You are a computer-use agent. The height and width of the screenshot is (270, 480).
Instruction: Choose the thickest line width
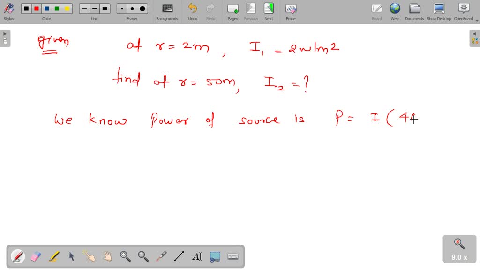click(x=105, y=8)
